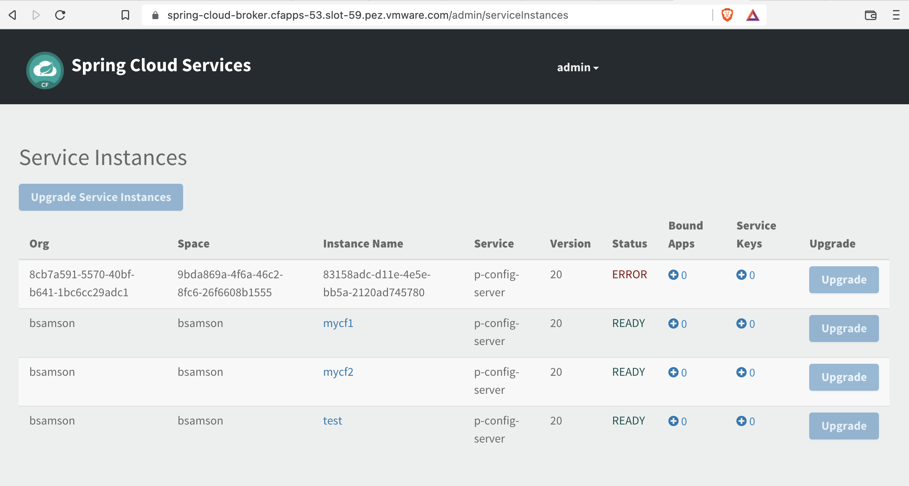Bookmark this page using the bookmark icon
This screenshot has width=909, height=486.
point(125,15)
